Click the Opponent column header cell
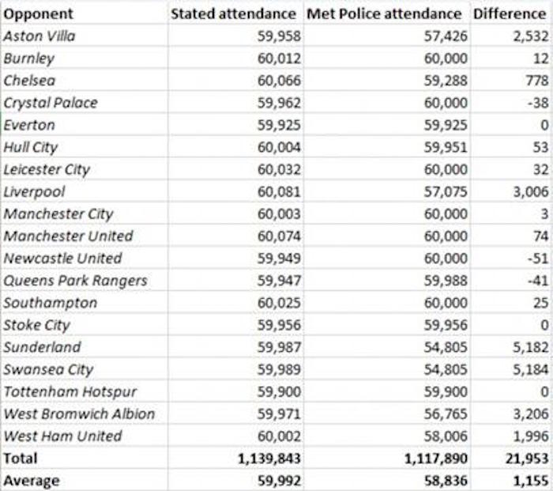The height and width of the screenshot is (491, 553). (x=38, y=13)
